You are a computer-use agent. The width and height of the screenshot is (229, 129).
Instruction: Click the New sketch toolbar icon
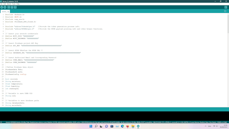9,7
